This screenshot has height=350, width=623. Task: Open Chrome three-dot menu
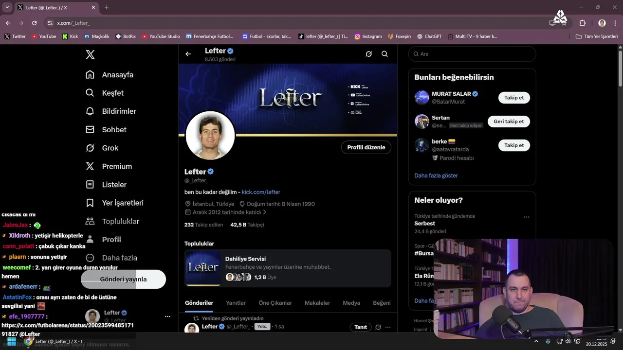[616, 23]
